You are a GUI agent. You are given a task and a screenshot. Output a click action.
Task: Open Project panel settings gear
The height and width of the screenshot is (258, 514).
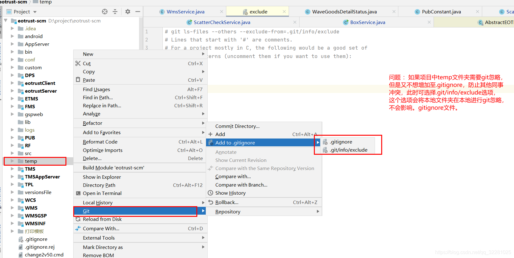pyautogui.click(x=128, y=12)
